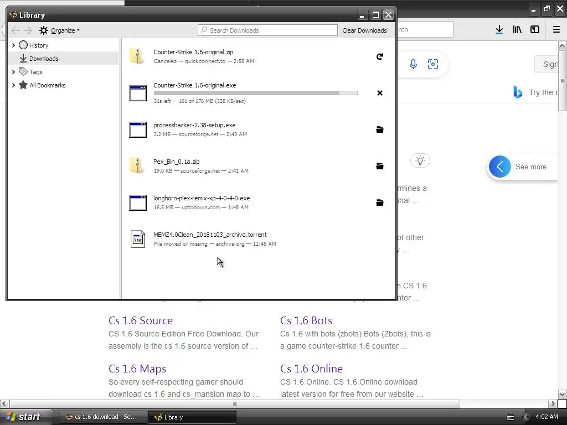Click the Pex_Bin zip folder icon
Screen dimensions: 567x425
pos(137,166)
